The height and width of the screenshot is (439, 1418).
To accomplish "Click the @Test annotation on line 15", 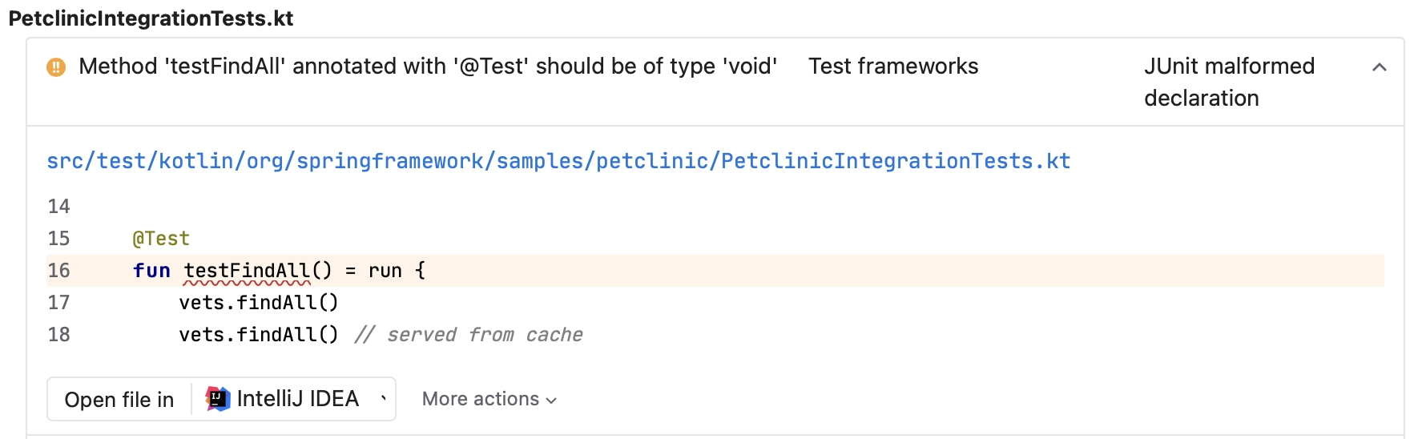I will point(161,239).
